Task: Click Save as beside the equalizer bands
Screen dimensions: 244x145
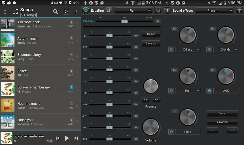Action: [x=151, y=43]
